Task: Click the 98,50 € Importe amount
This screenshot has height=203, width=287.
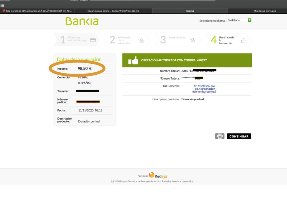Action: coord(85,68)
